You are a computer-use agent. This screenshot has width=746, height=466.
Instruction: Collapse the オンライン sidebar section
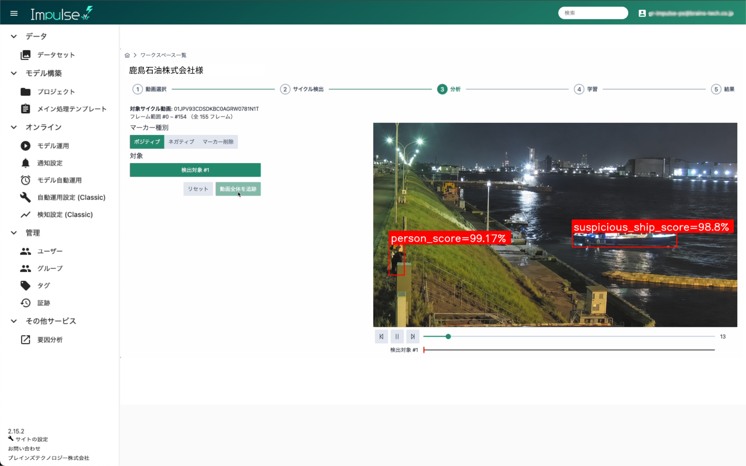tap(14, 127)
